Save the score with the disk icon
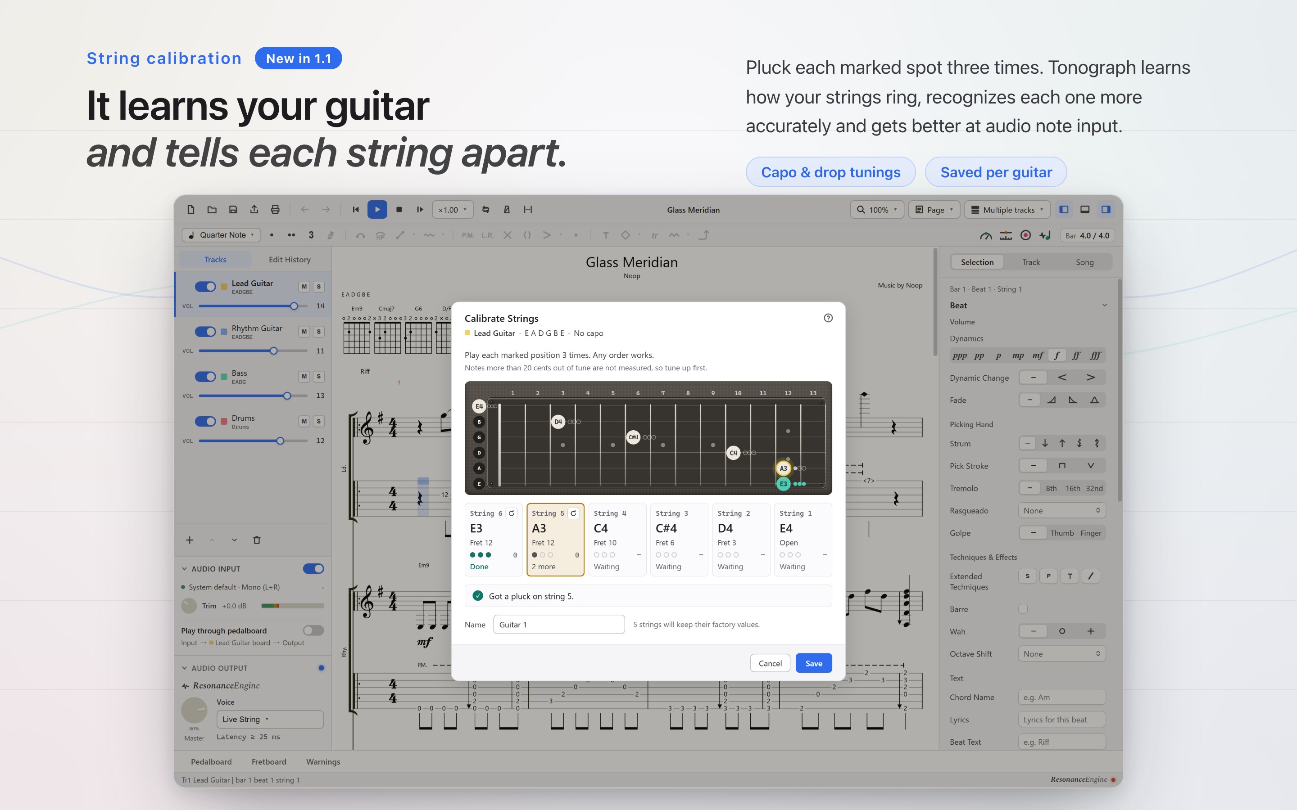The width and height of the screenshot is (1297, 810). [233, 209]
